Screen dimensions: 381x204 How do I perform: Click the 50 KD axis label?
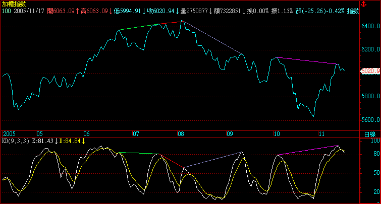[x=376, y=173]
